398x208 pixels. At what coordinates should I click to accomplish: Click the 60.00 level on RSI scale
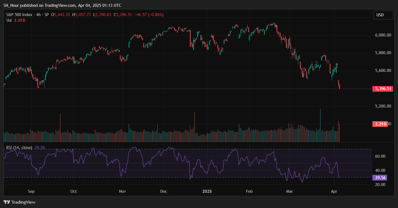pyautogui.click(x=381, y=156)
